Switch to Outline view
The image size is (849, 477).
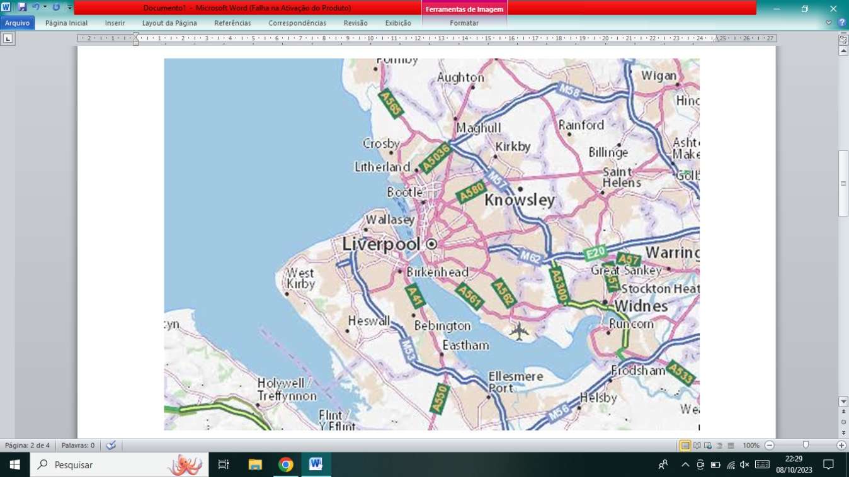[719, 446]
